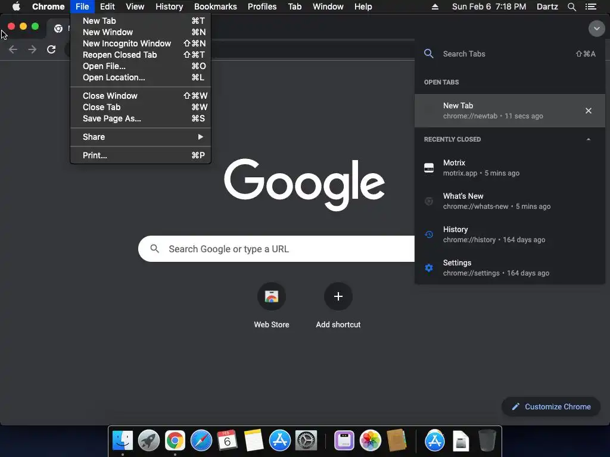The image size is (610, 457).
Task: Select New Incognito Window
Action: (141, 43)
